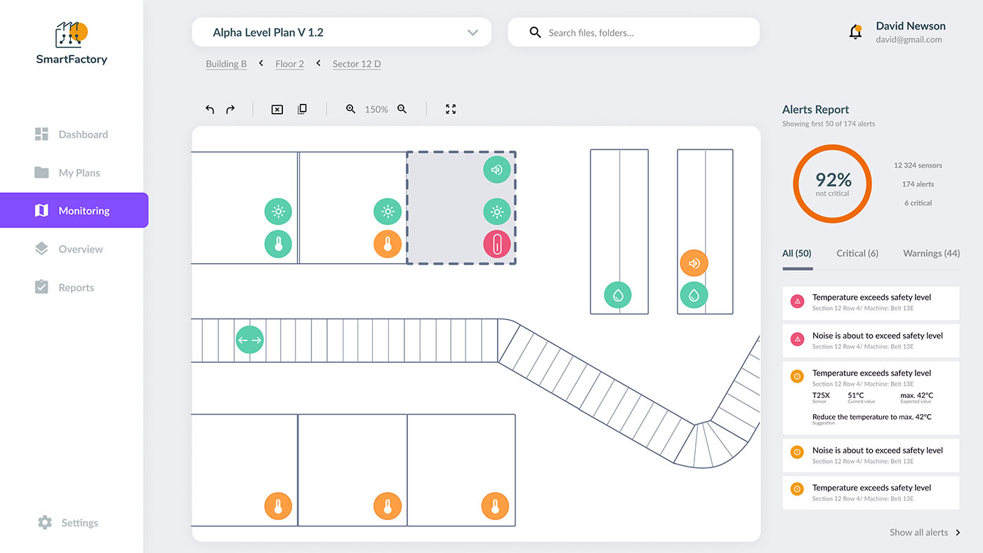Toggle the green speaker sensor at top
This screenshot has height=553, width=983.
click(x=496, y=169)
